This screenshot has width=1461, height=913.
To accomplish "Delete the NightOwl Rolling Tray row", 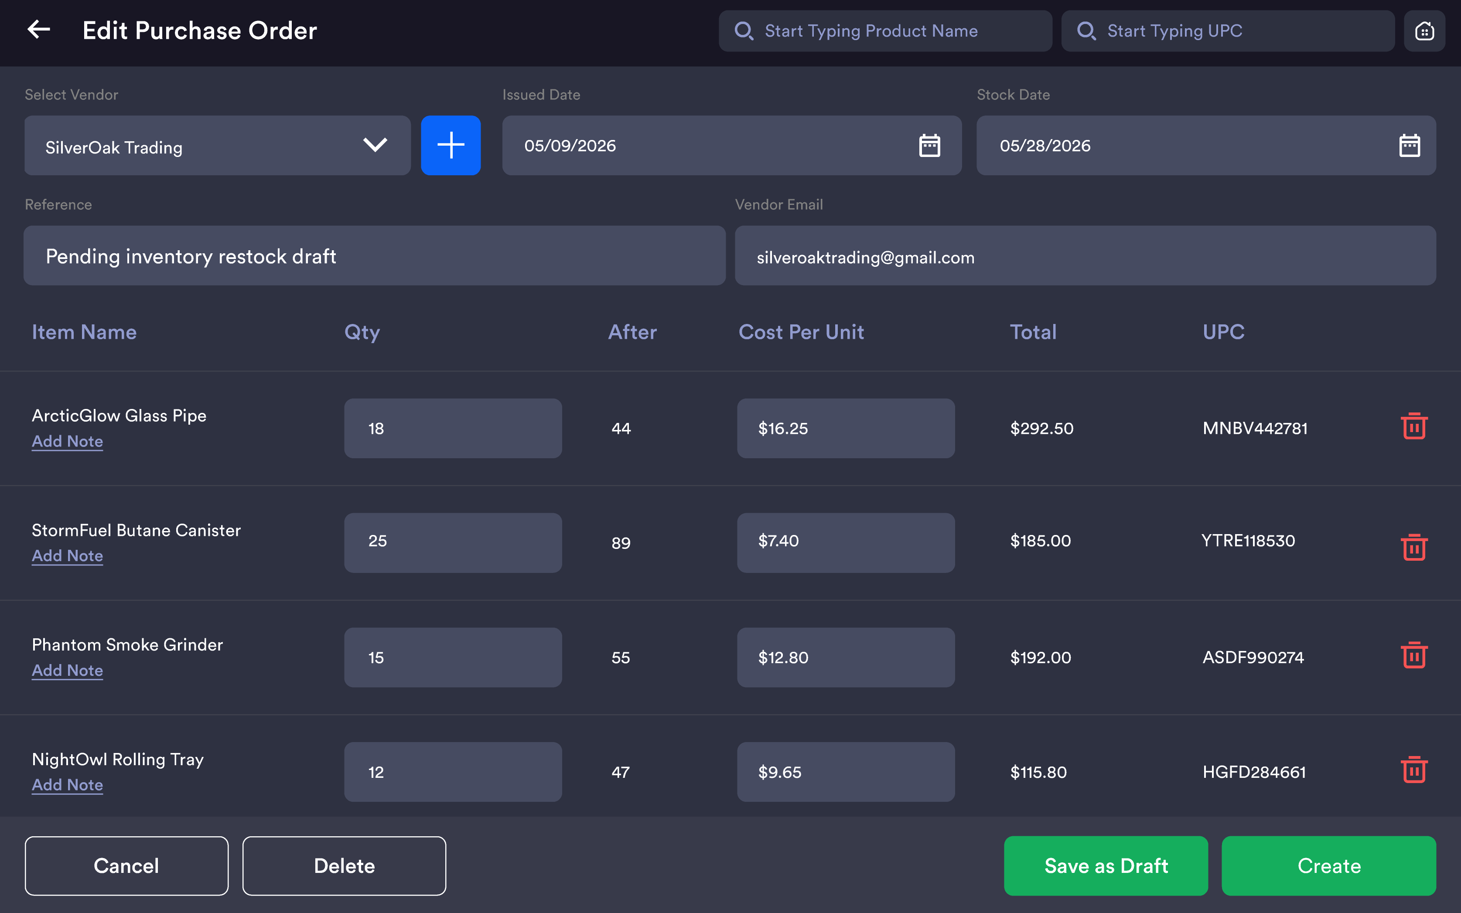I will [x=1413, y=770].
